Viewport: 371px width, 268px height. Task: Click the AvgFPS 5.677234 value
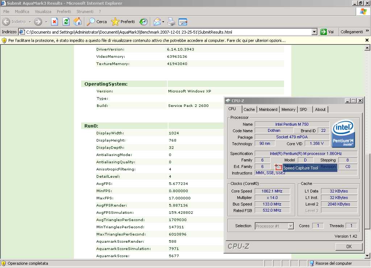pos(178,183)
